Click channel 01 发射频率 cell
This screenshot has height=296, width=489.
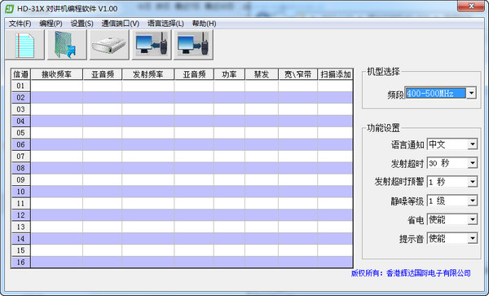coord(148,86)
